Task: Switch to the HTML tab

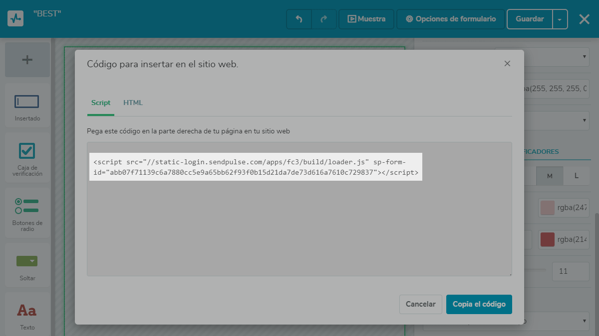Action: coord(133,103)
